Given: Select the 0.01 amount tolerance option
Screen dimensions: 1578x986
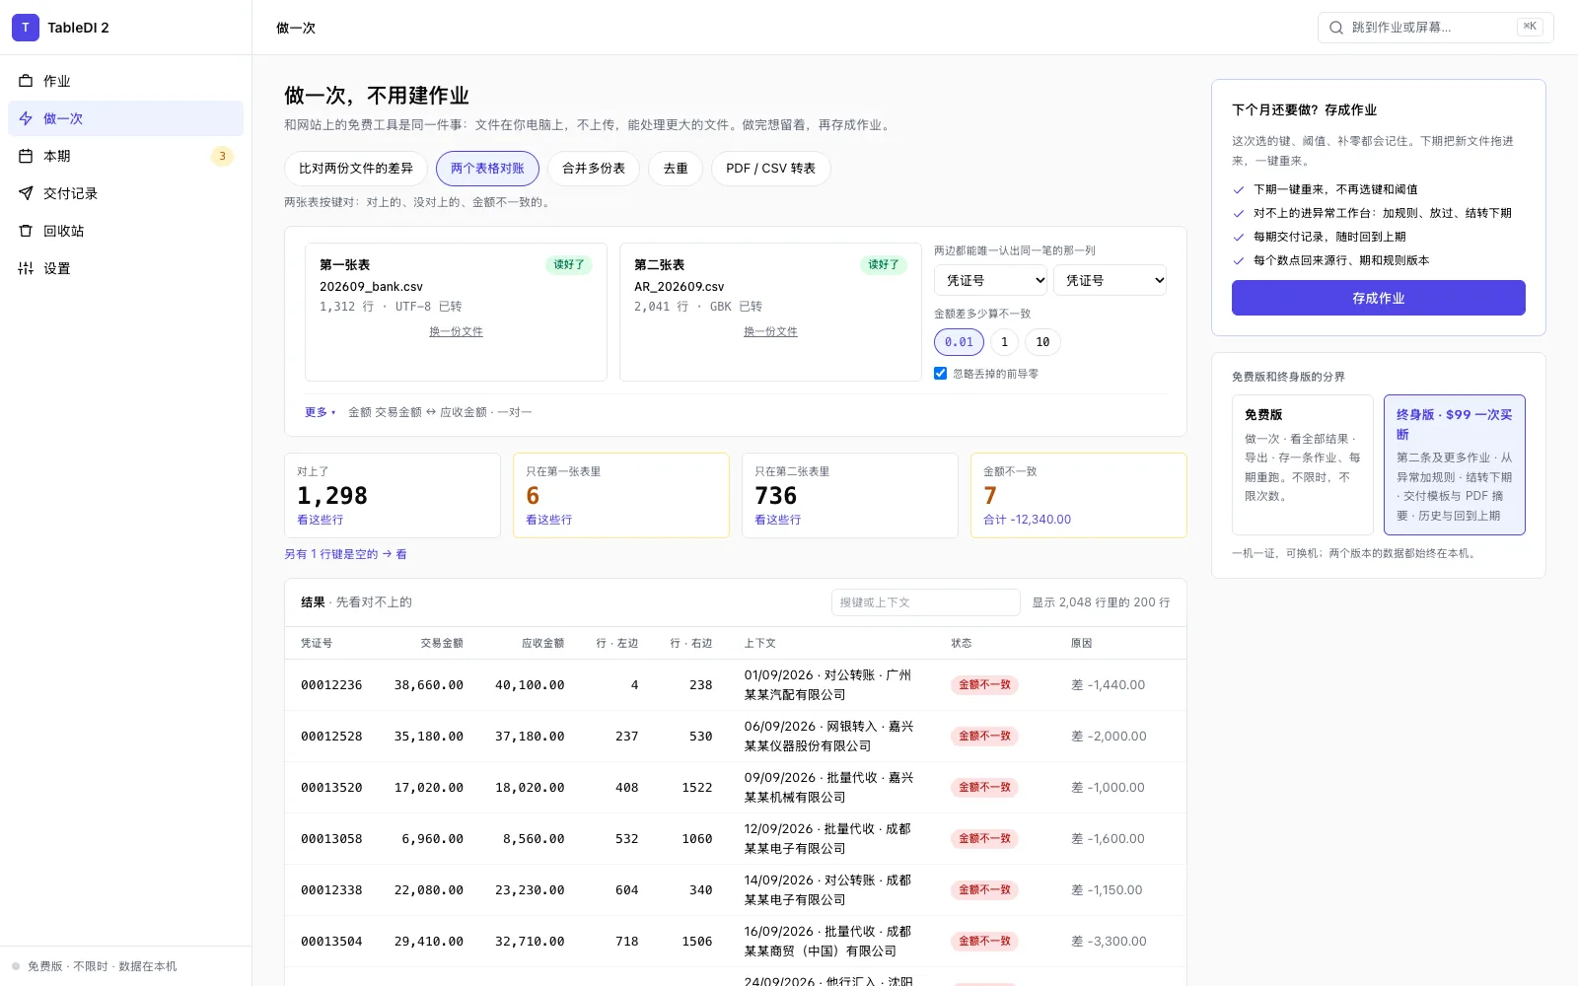Looking at the screenshot, I should (x=959, y=342).
